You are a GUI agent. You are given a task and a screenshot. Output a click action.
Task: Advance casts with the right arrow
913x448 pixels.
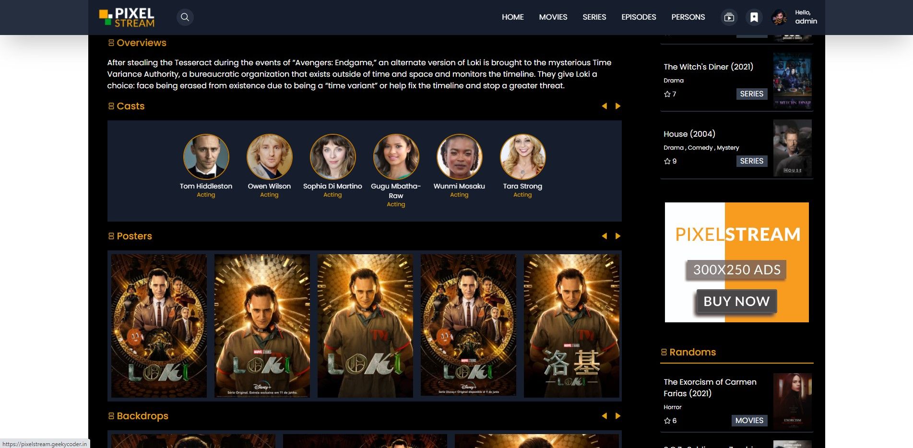[618, 106]
